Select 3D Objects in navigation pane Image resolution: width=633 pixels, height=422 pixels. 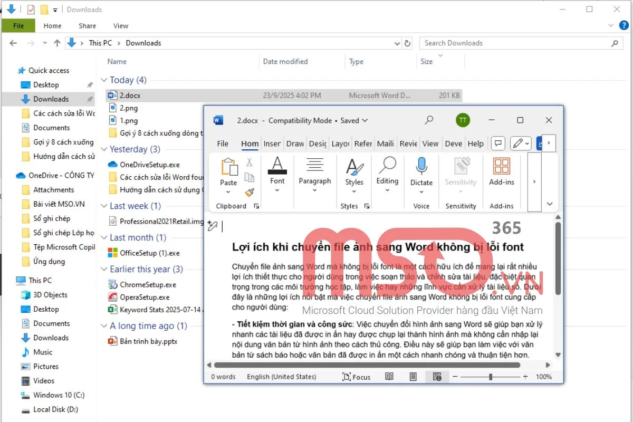(51, 295)
